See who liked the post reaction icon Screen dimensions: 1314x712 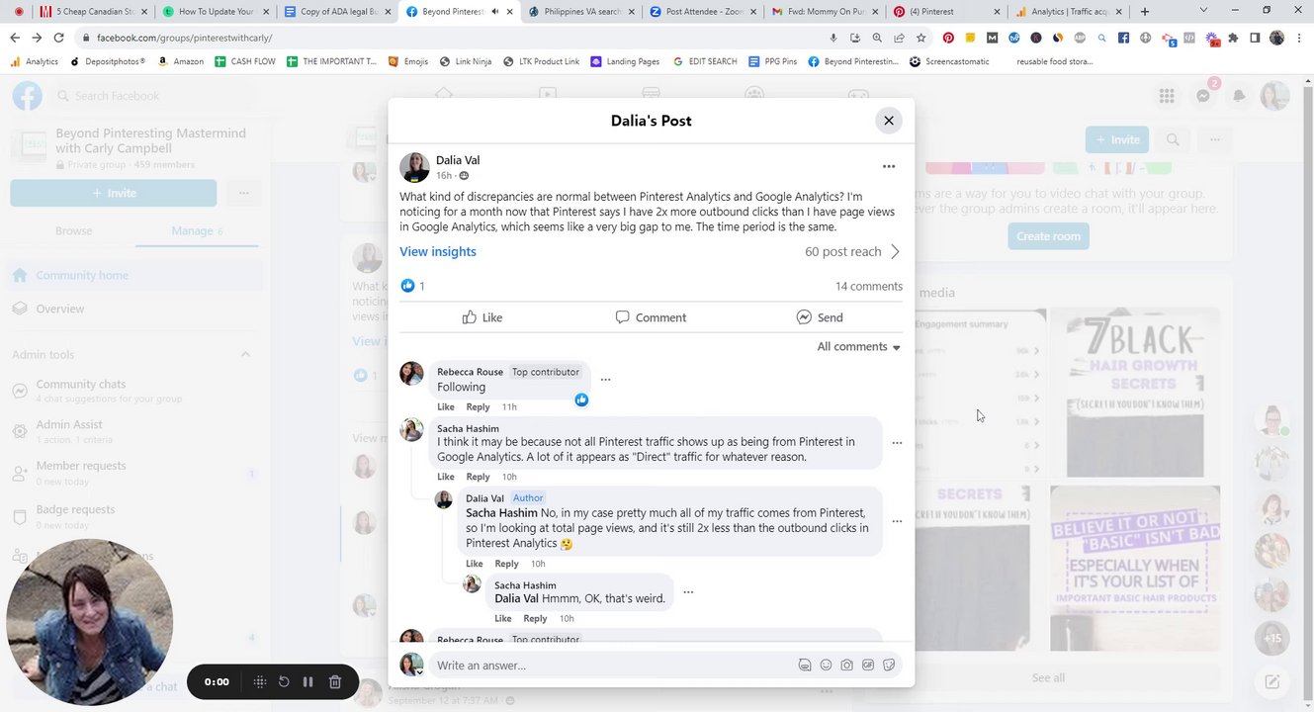click(407, 286)
